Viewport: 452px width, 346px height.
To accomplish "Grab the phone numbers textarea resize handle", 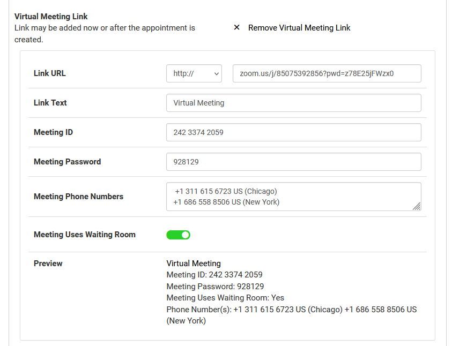I will [x=417, y=206].
